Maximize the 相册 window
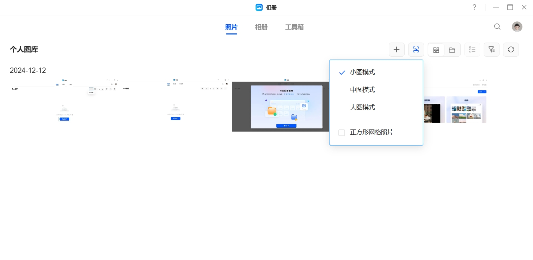Screen dimensions: 533x260 tap(510, 7)
